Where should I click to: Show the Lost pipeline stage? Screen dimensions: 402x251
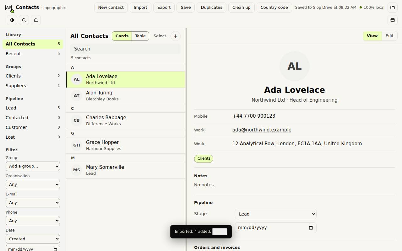click(33, 137)
